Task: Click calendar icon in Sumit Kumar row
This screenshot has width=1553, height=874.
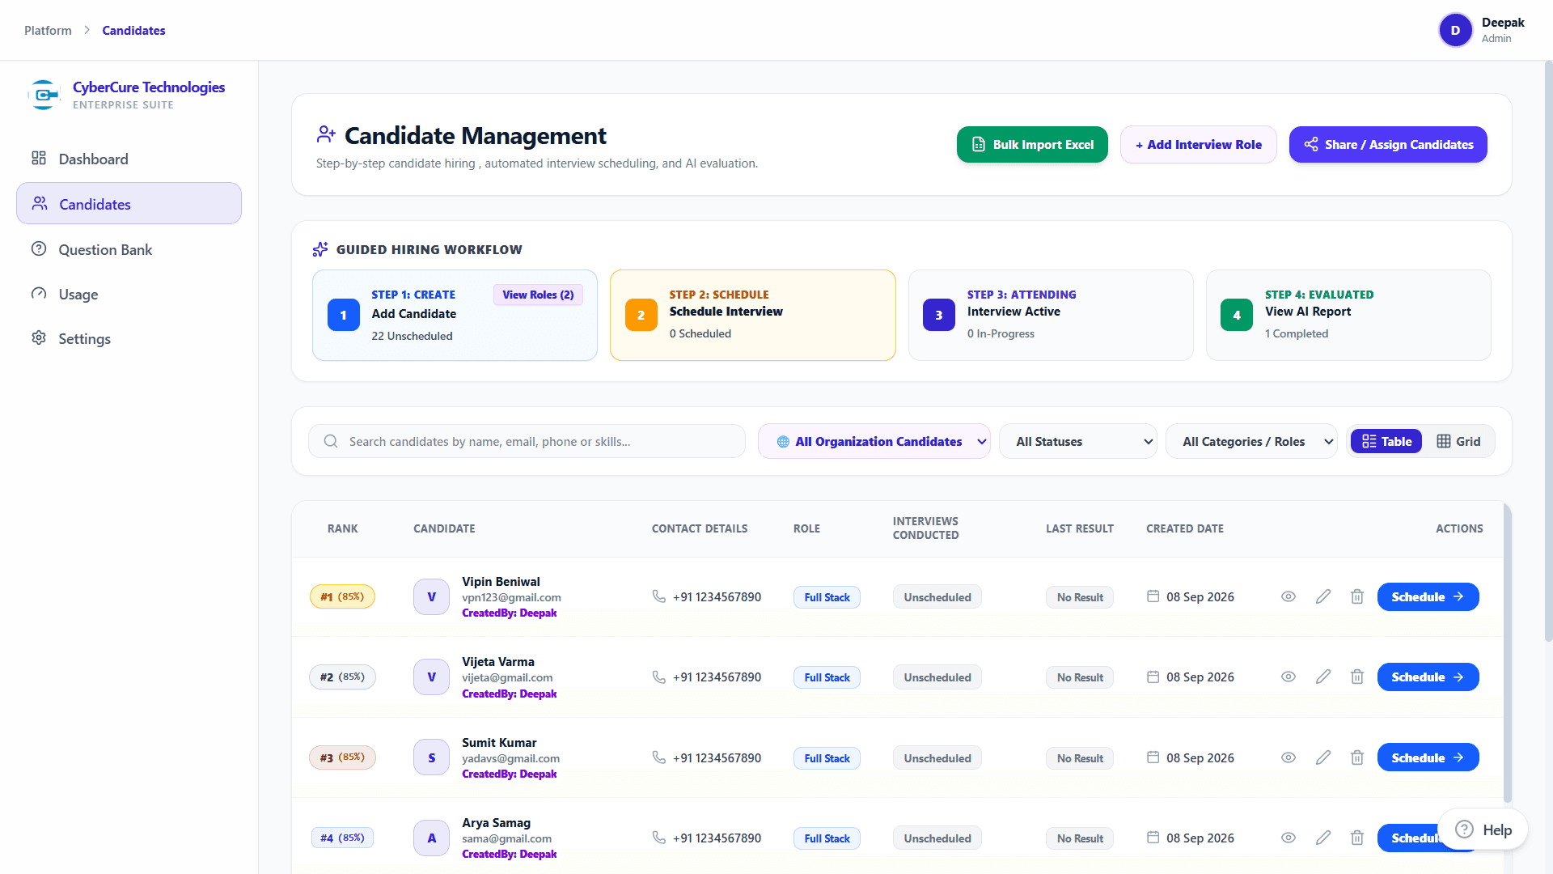Action: pyautogui.click(x=1153, y=757)
